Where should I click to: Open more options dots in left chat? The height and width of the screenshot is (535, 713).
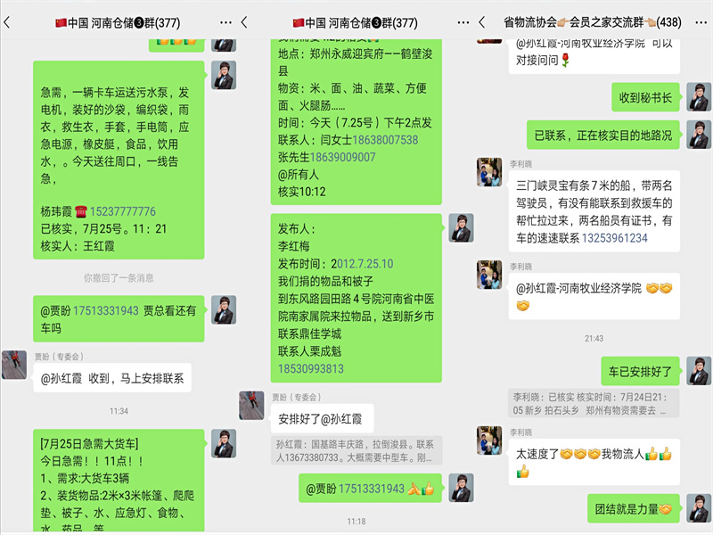[225, 21]
